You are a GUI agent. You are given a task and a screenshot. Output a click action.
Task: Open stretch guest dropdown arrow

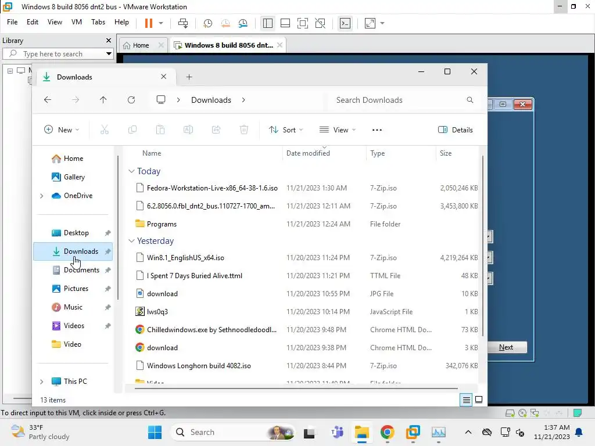pyautogui.click(x=382, y=23)
